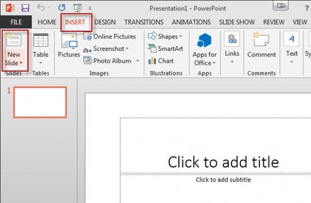Viewport: 311px width, 203px height.
Task: Expand the Shapes gallery dropdown
Action: (181, 37)
